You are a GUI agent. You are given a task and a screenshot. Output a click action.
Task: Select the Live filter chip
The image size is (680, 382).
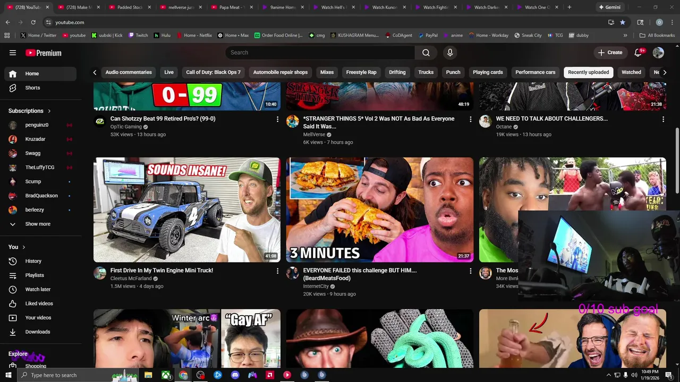tap(169, 72)
